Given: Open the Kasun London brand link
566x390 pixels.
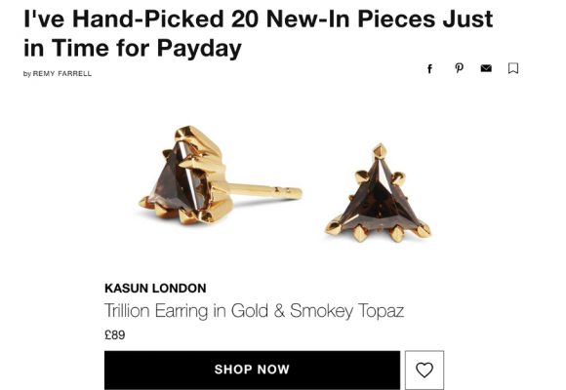Looking at the screenshot, I should pos(155,288).
